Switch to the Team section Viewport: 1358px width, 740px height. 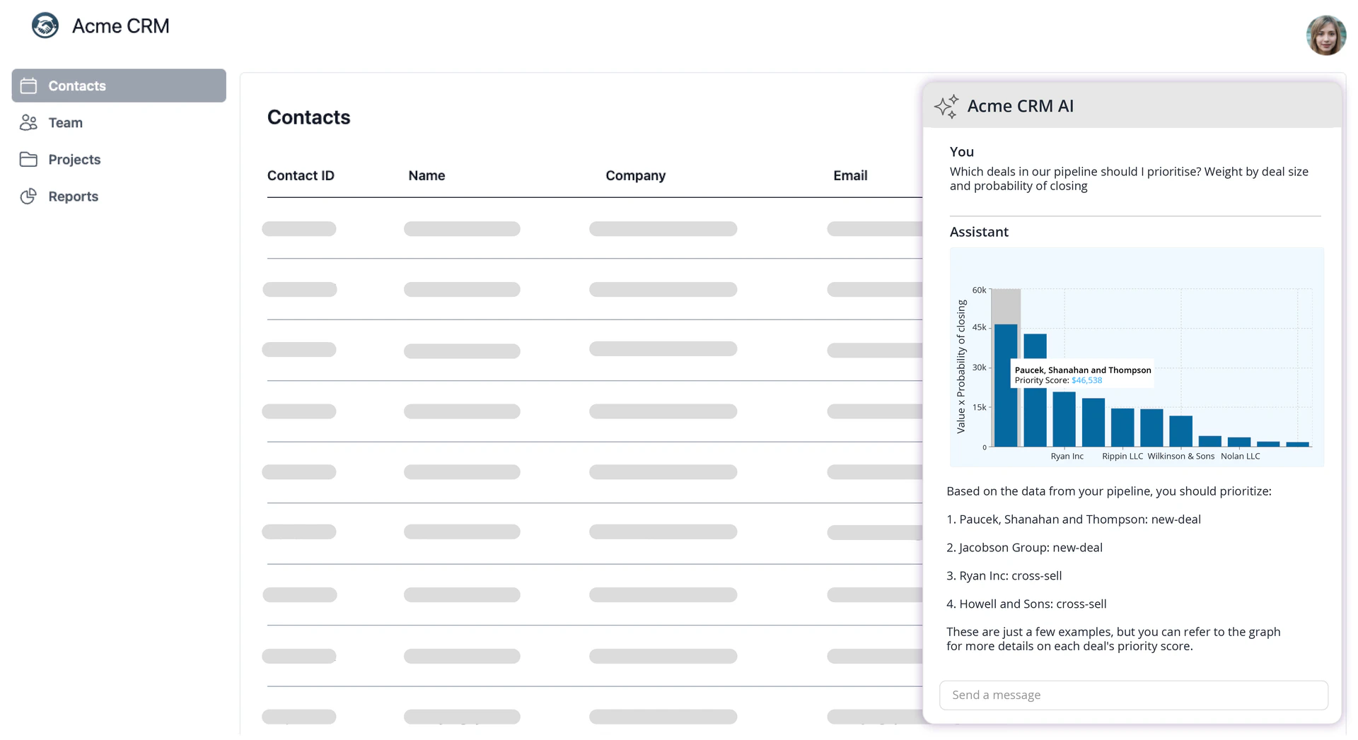pyautogui.click(x=65, y=122)
